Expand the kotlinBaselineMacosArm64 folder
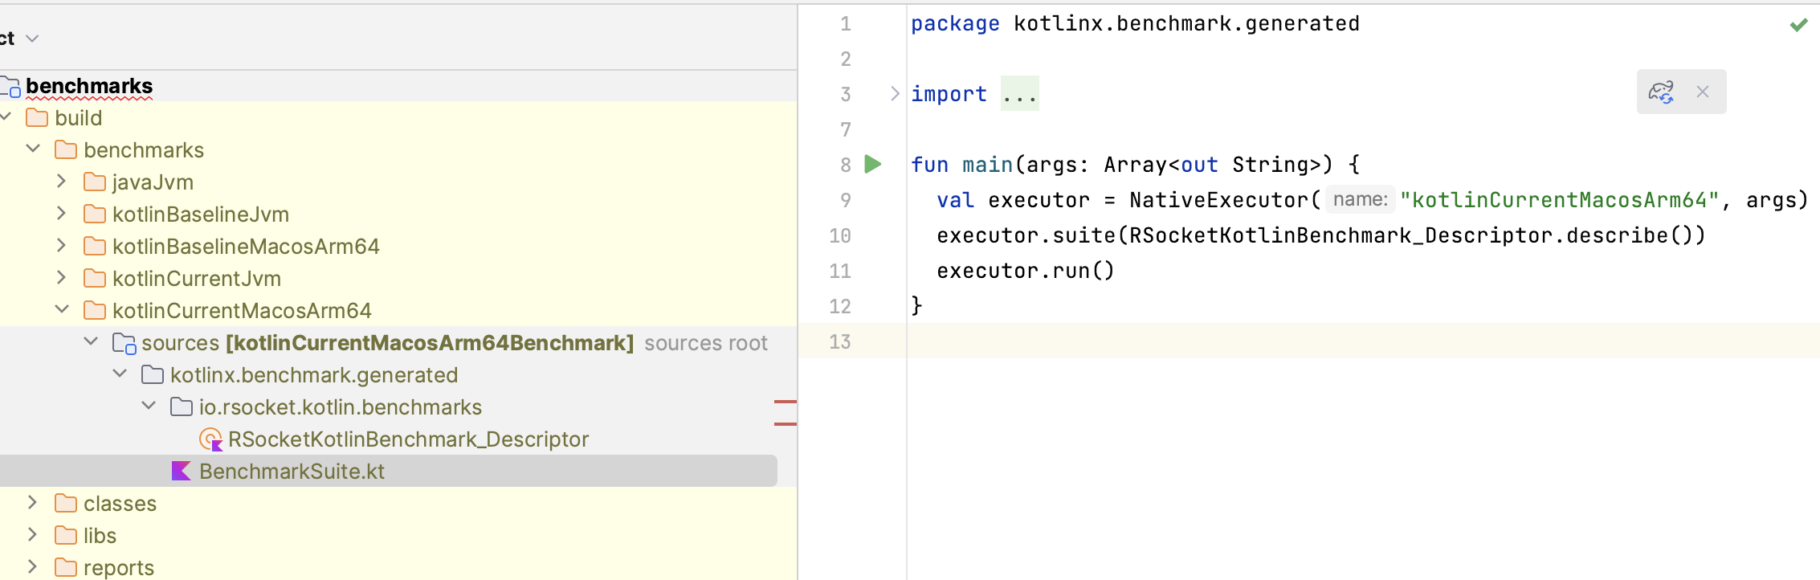Image resolution: width=1820 pixels, height=580 pixels. [62, 246]
